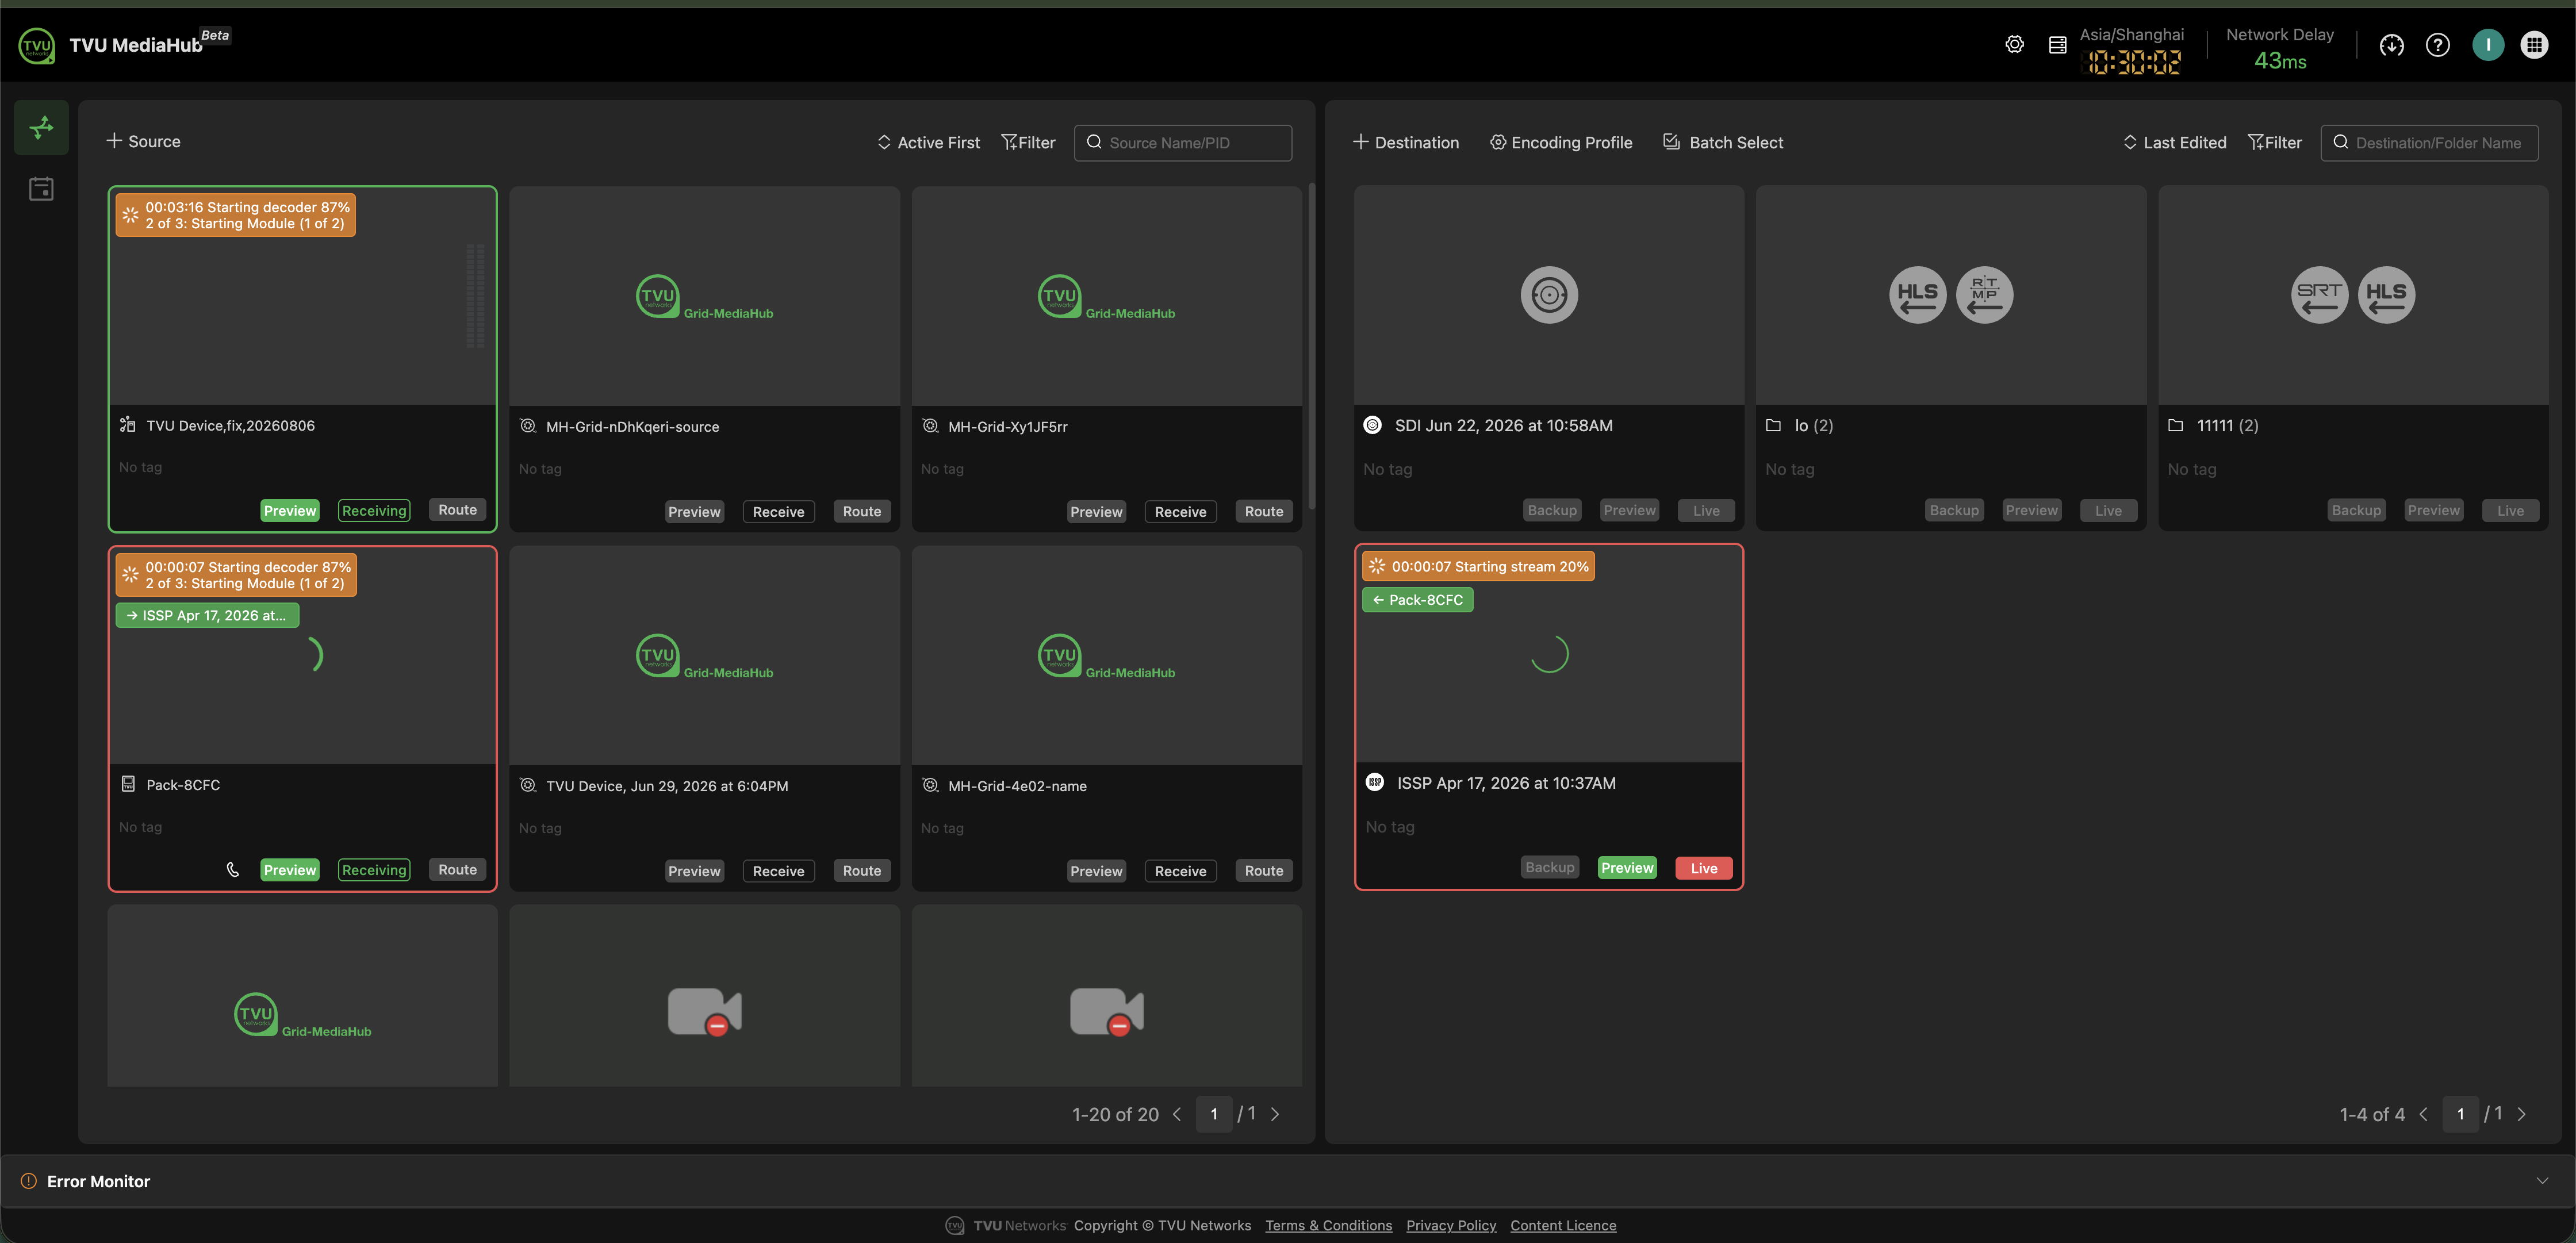Go to next page of sources
Image resolution: width=2576 pixels, height=1243 pixels.
click(x=1275, y=1114)
